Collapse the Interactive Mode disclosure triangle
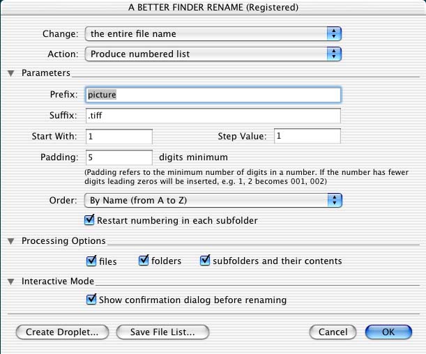The image size is (426, 354). click(11, 282)
